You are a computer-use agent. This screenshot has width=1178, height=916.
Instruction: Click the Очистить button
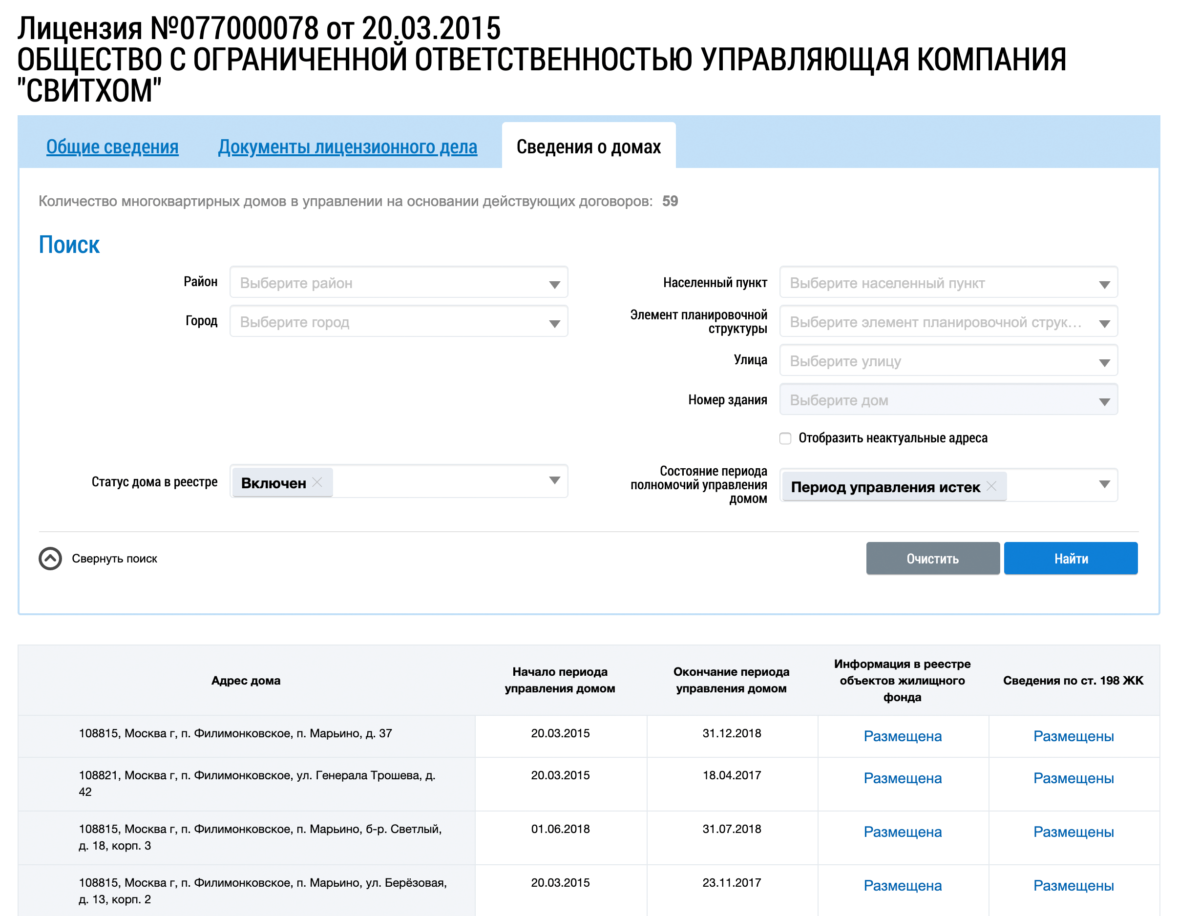pos(933,559)
